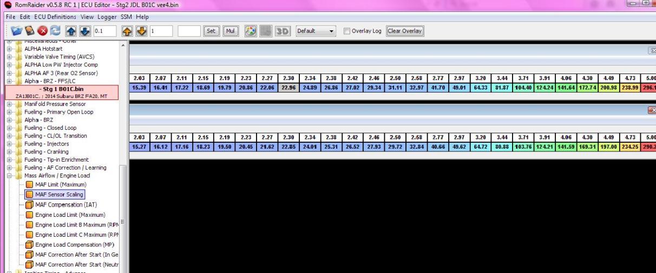
Task: Expand the Variable Valve Timing (AVCS) folder
Action: (9, 56)
